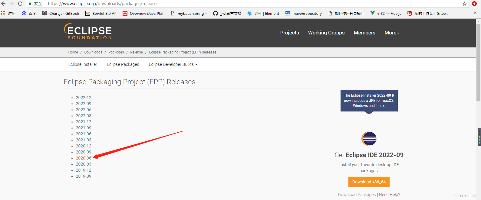Open the 2019-09 release link

pyautogui.click(x=84, y=176)
